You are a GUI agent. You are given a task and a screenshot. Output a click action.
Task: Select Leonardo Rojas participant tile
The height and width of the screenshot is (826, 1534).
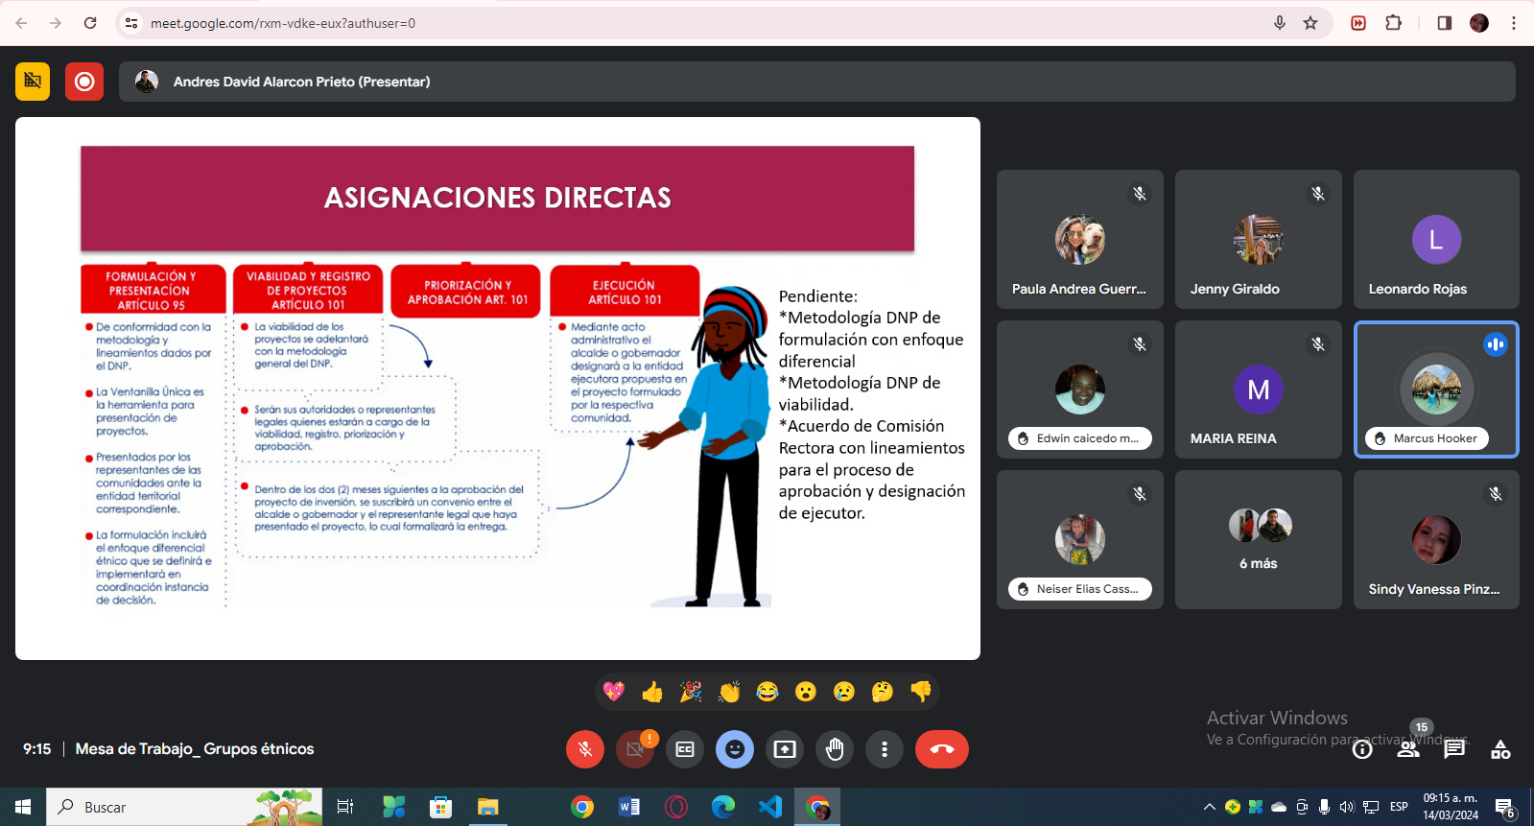coord(1436,239)
